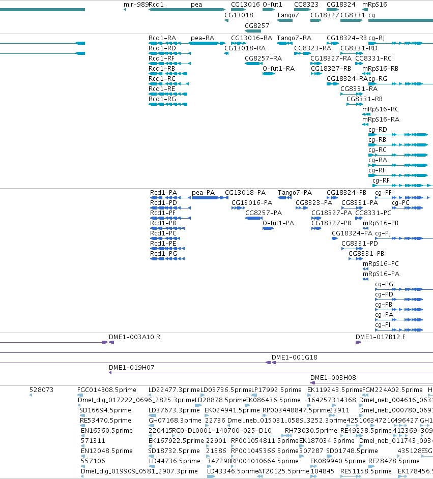Open the CG8257-PA protein glyph
This screenshot has height=479, width=433.
pos(254,218)
